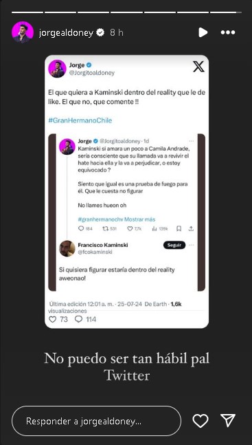Focus the 'Responder a jorgealdoney...' reply field
The height and width of the screenshot is (445, 252).
(x=96, y=421)
